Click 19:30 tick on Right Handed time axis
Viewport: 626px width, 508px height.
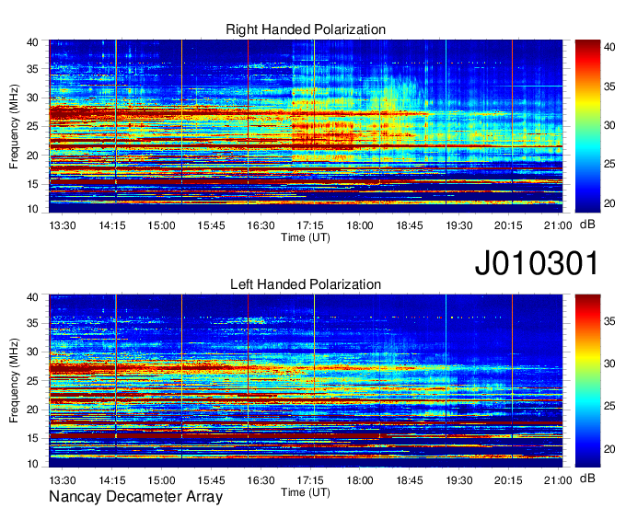(x=459, y=225)
